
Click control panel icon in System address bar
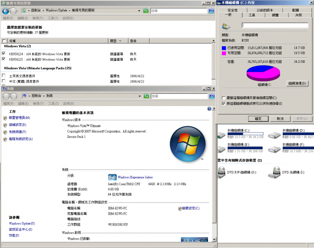[25, 96]
